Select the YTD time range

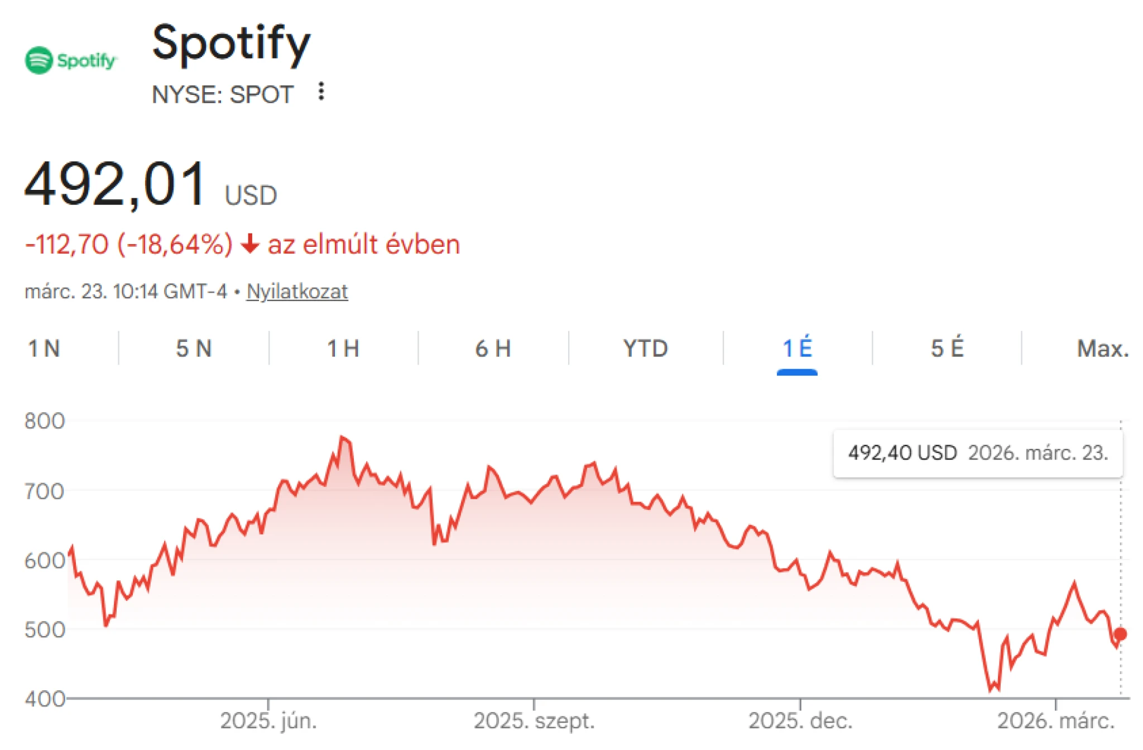point(646,348)
